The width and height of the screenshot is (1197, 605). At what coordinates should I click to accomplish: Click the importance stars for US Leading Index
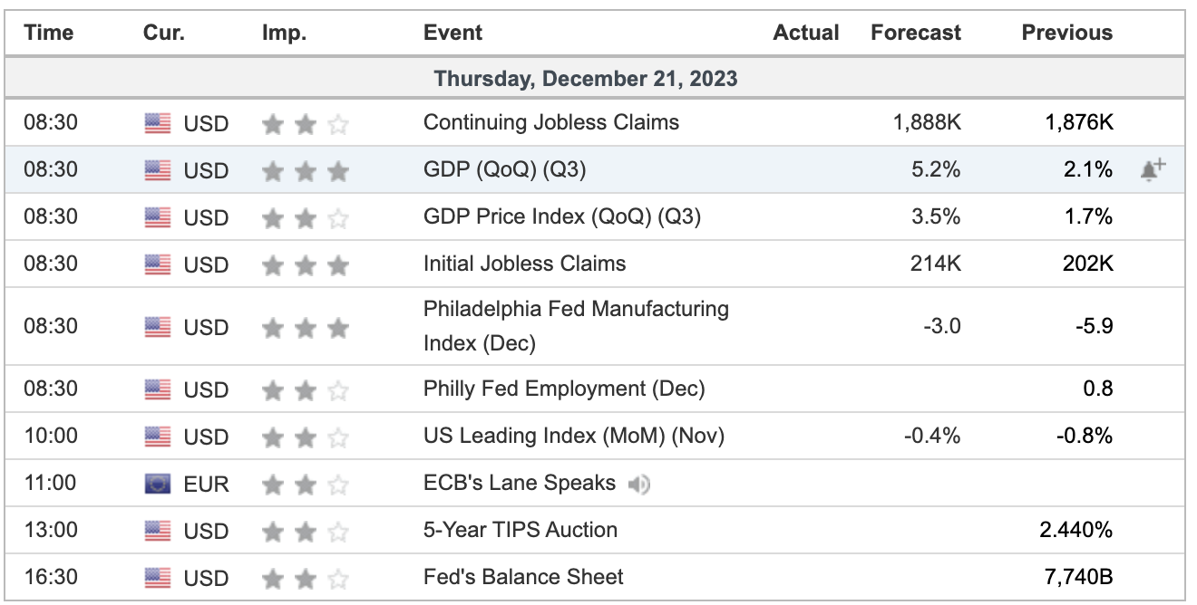coord(305,437)
